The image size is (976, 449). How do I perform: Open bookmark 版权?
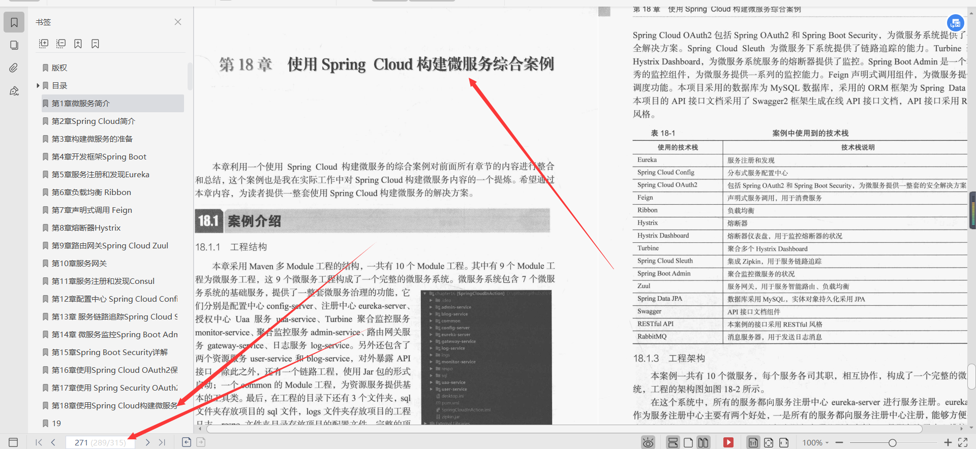[x=59, y=68]
